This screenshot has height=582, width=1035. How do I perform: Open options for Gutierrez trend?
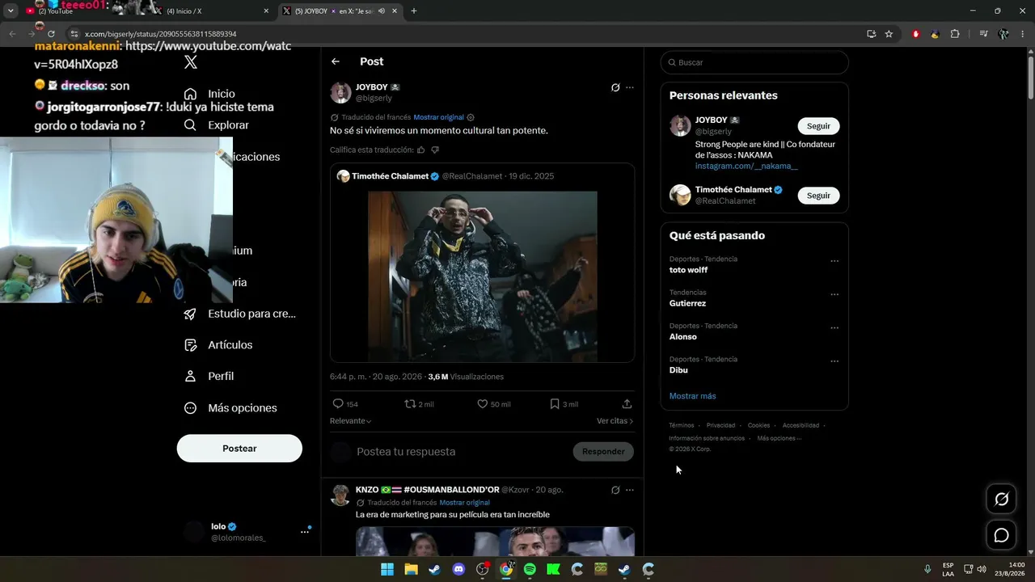tap(834, 294)
